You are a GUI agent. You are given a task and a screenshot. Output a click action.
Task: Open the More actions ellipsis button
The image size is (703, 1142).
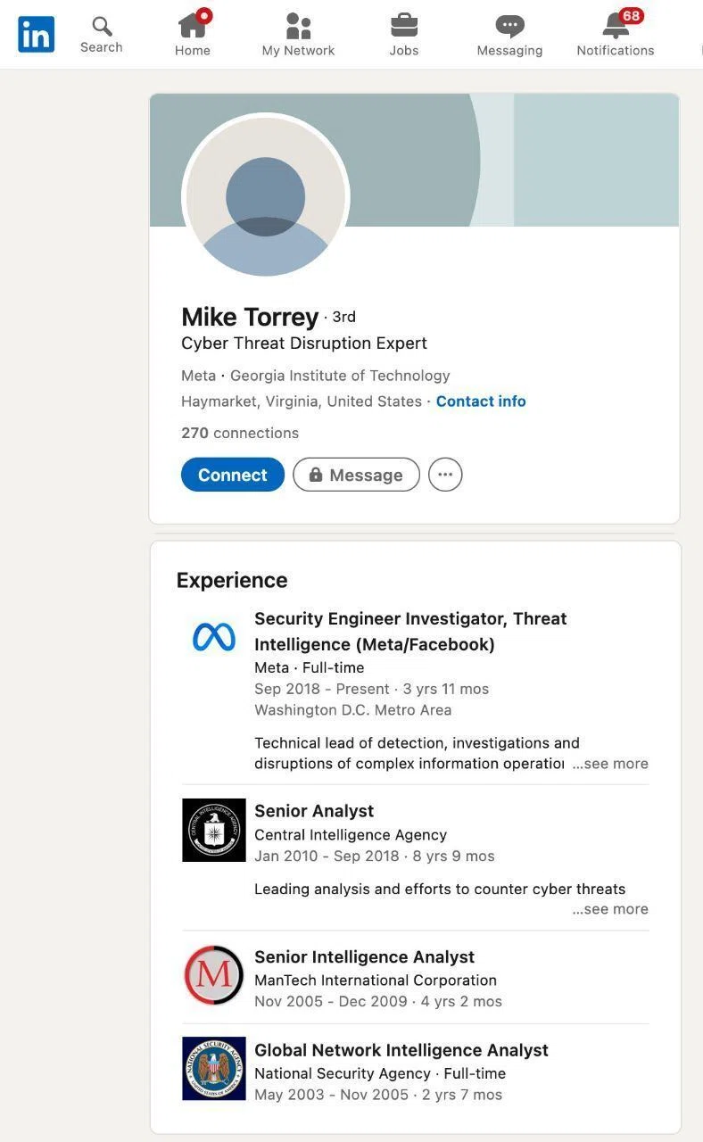(445, 475)
